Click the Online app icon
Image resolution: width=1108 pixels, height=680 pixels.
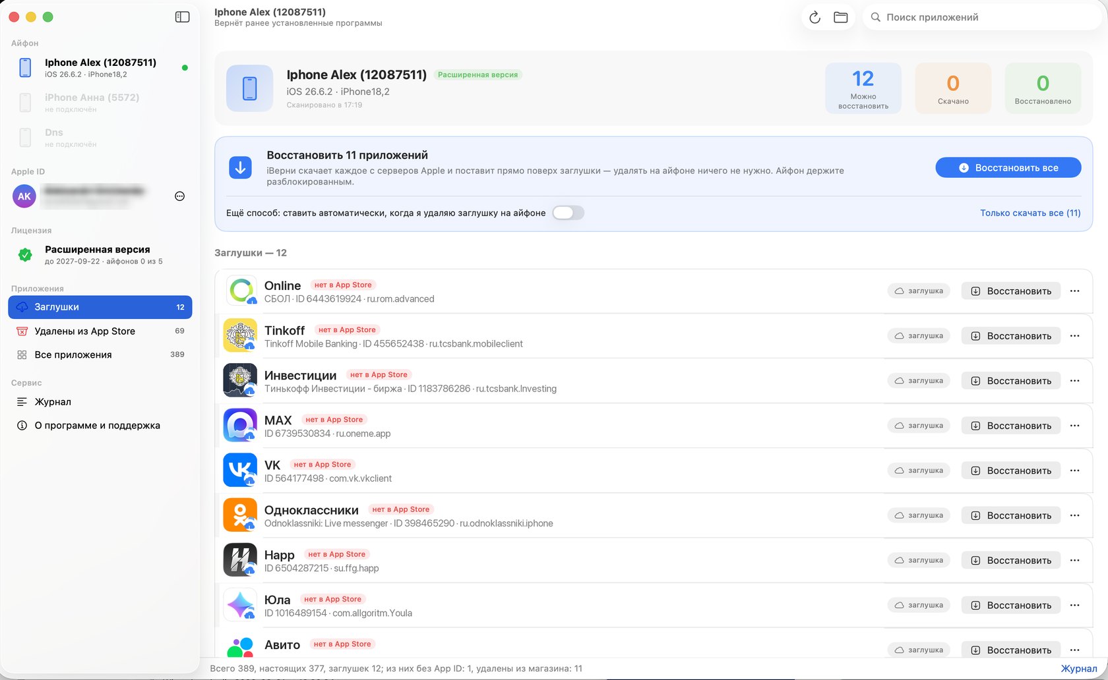(x=240, y=291)
